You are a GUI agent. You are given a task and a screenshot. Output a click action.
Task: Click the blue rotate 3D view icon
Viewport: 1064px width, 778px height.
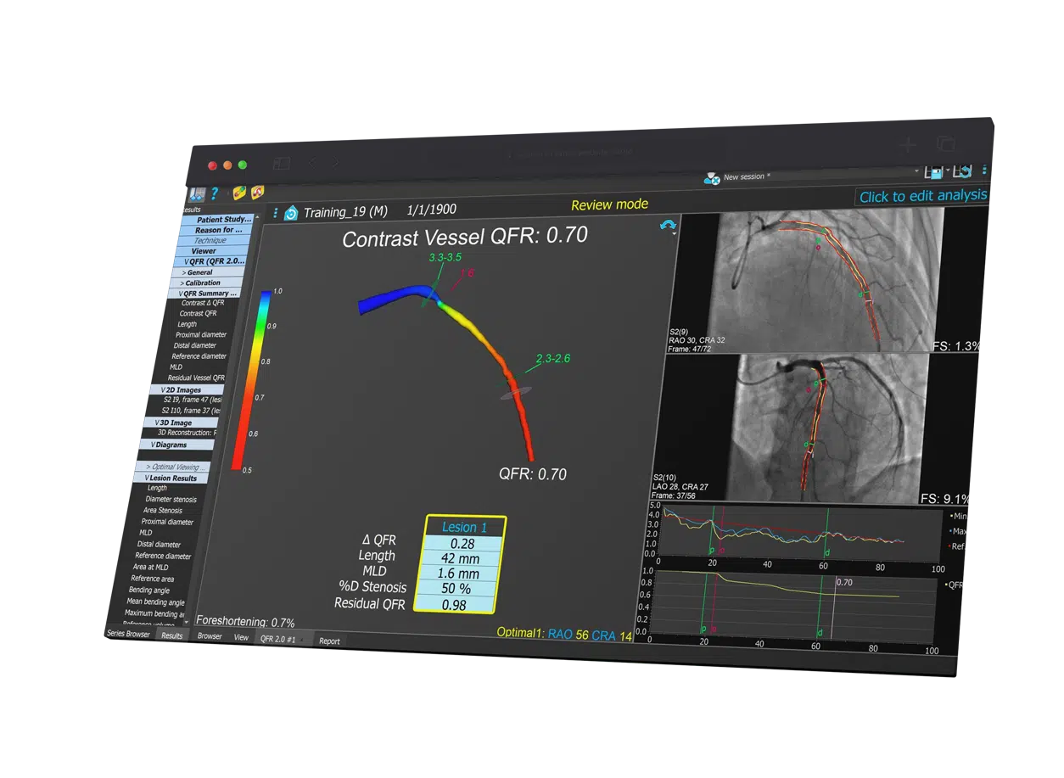[669, 226]
